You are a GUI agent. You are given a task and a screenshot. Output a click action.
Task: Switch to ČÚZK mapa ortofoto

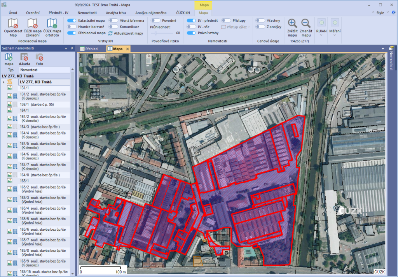(52, 23)
